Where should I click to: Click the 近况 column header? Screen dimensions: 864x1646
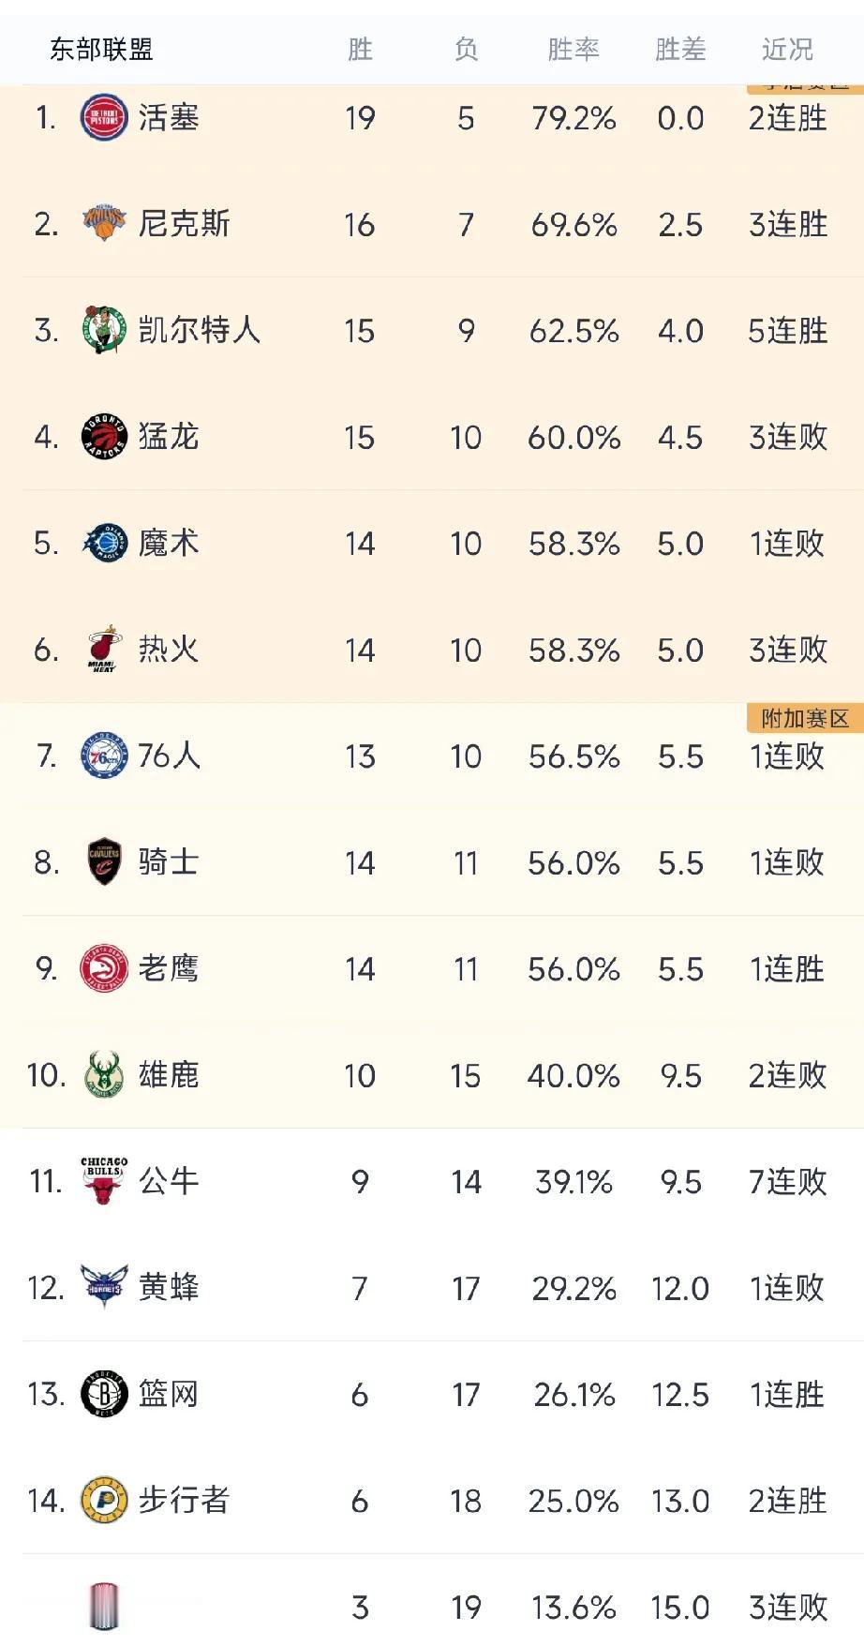(786, 50)
